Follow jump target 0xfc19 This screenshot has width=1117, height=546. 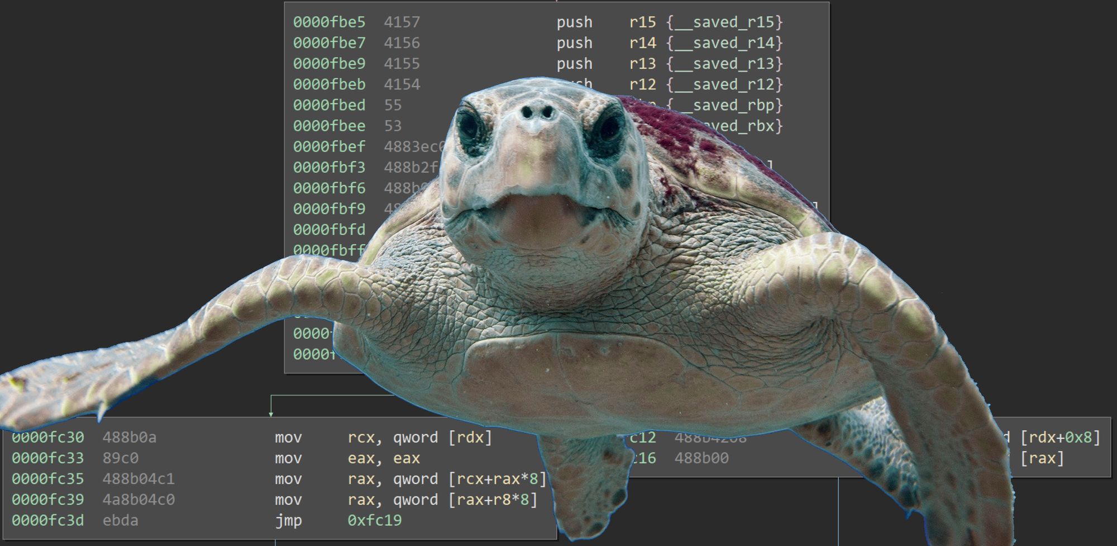click(x=374, y=520)
